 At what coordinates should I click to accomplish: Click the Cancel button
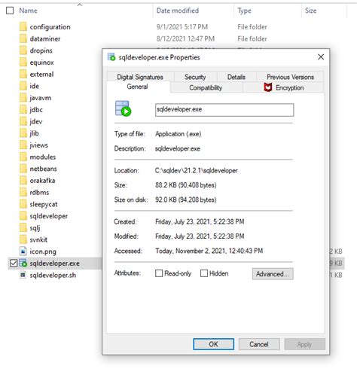[x=259, y=344]
